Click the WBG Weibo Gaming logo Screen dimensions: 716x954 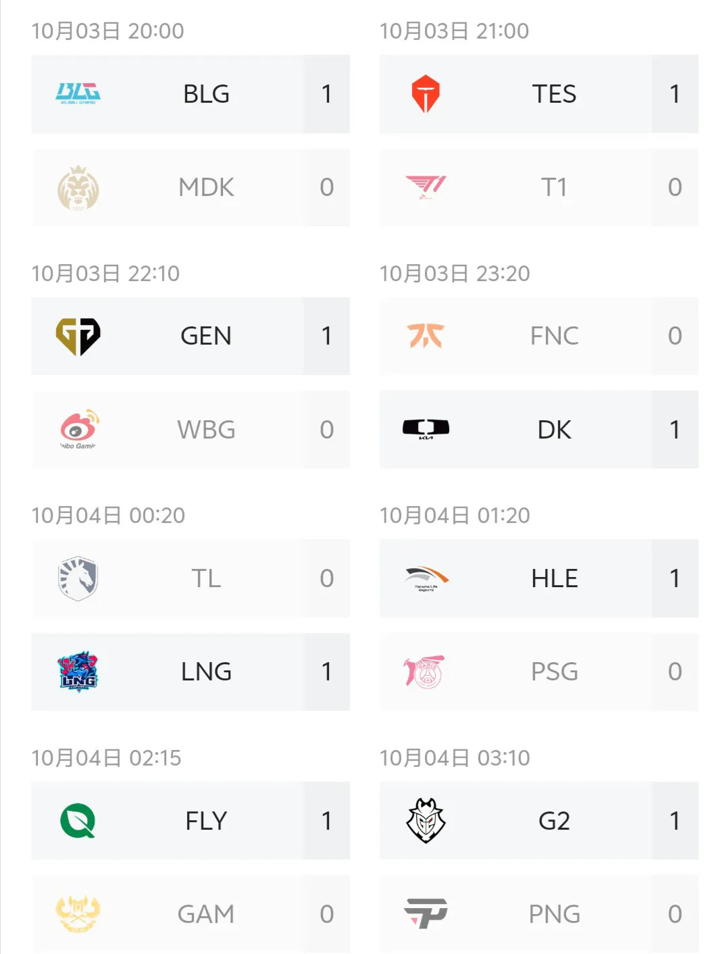[79, 429]
